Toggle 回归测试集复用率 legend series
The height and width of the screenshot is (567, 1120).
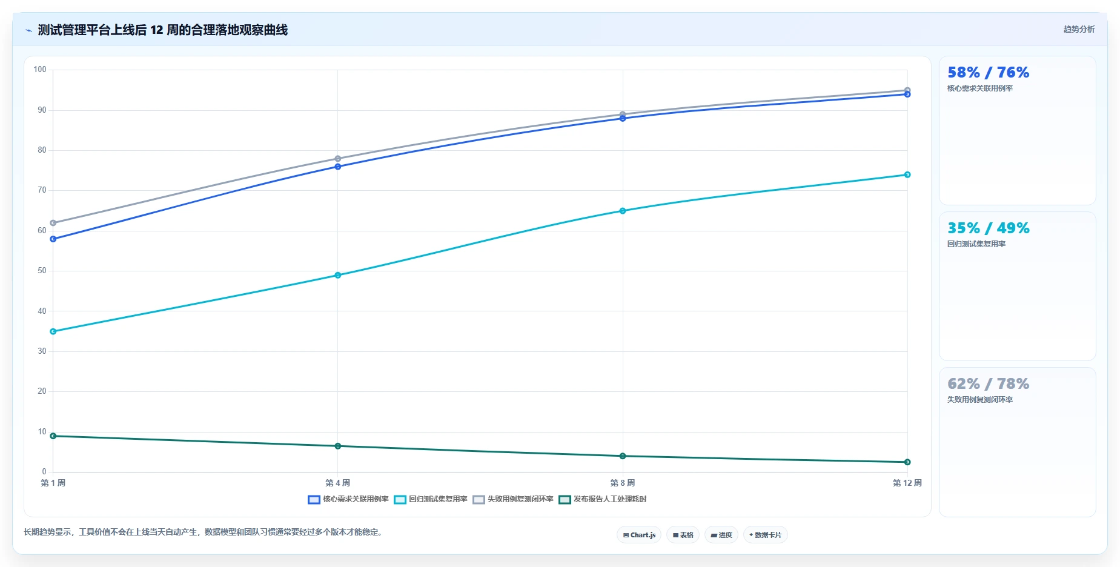431,500
